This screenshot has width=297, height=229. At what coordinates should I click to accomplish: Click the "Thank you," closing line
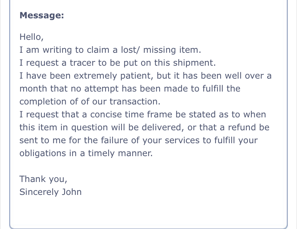(43, 179)
